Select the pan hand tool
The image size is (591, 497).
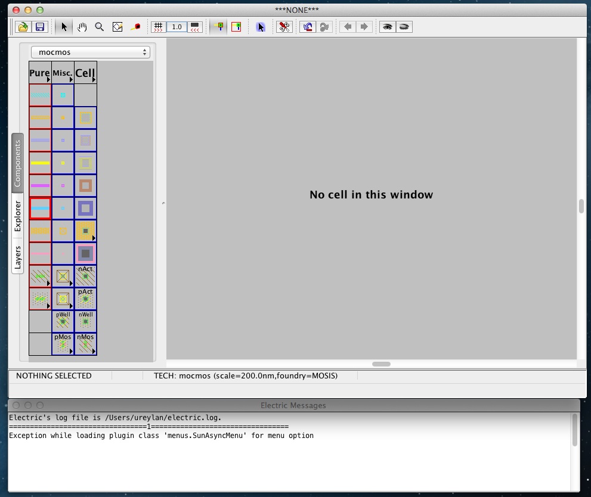point(82,27)
